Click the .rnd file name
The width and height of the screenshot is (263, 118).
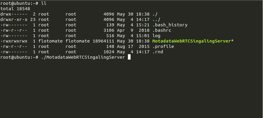coord(158,52)
